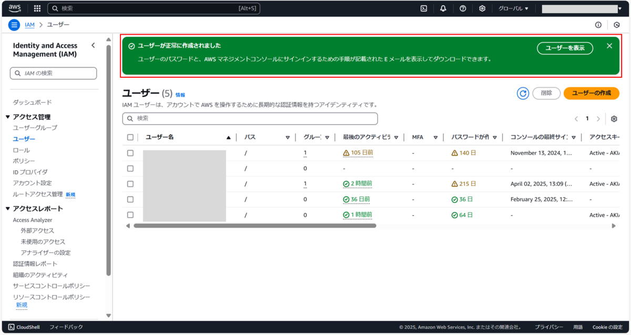
Task: Refresh the users list
Action: (523, 93)
